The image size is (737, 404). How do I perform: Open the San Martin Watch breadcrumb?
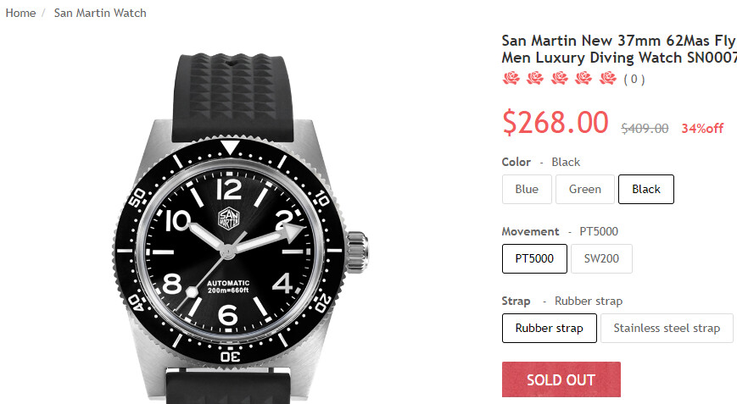click(100, 13)
